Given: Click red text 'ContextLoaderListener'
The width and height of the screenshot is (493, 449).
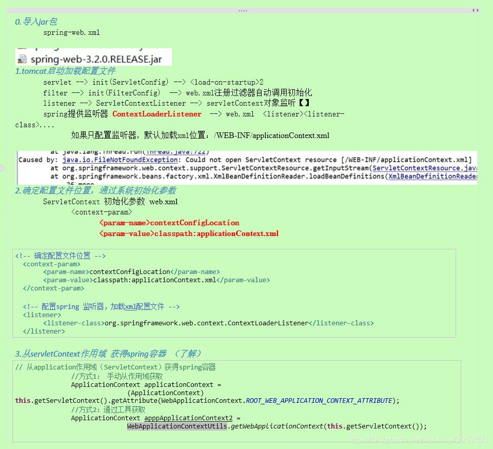Looking at the screenshot, I should pyautogui.click(x=157, y=114).
